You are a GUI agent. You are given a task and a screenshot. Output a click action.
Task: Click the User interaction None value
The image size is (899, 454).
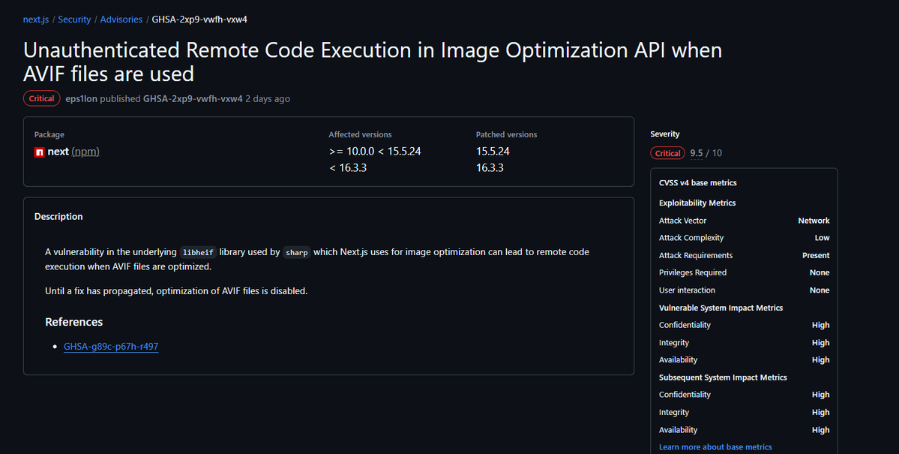pyautogui.click(x=820, y=290)
